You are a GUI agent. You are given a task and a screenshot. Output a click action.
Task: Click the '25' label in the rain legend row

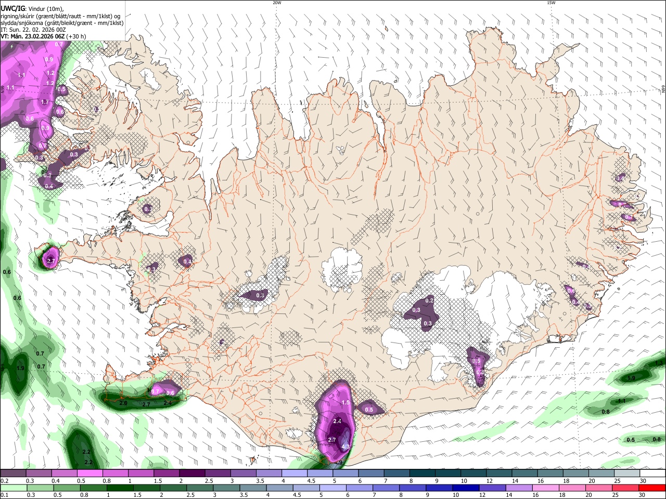coord(617,495)
